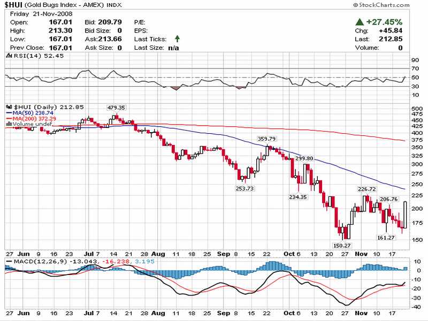Click the RSI(14) 52.45 label

[x=39, y=56]
